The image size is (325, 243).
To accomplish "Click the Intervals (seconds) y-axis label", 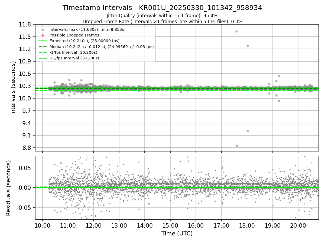I will [13, 88].
